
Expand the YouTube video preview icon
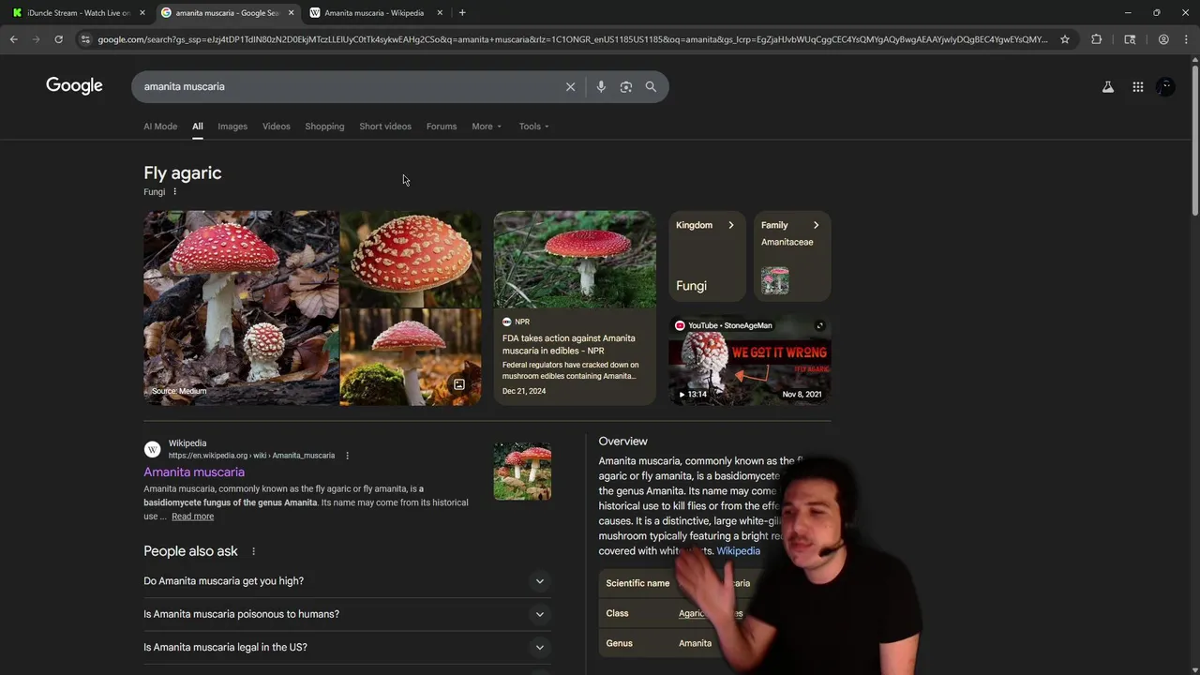819,326
